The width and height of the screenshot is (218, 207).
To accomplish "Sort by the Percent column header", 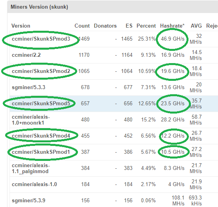I will click(146, 26).
